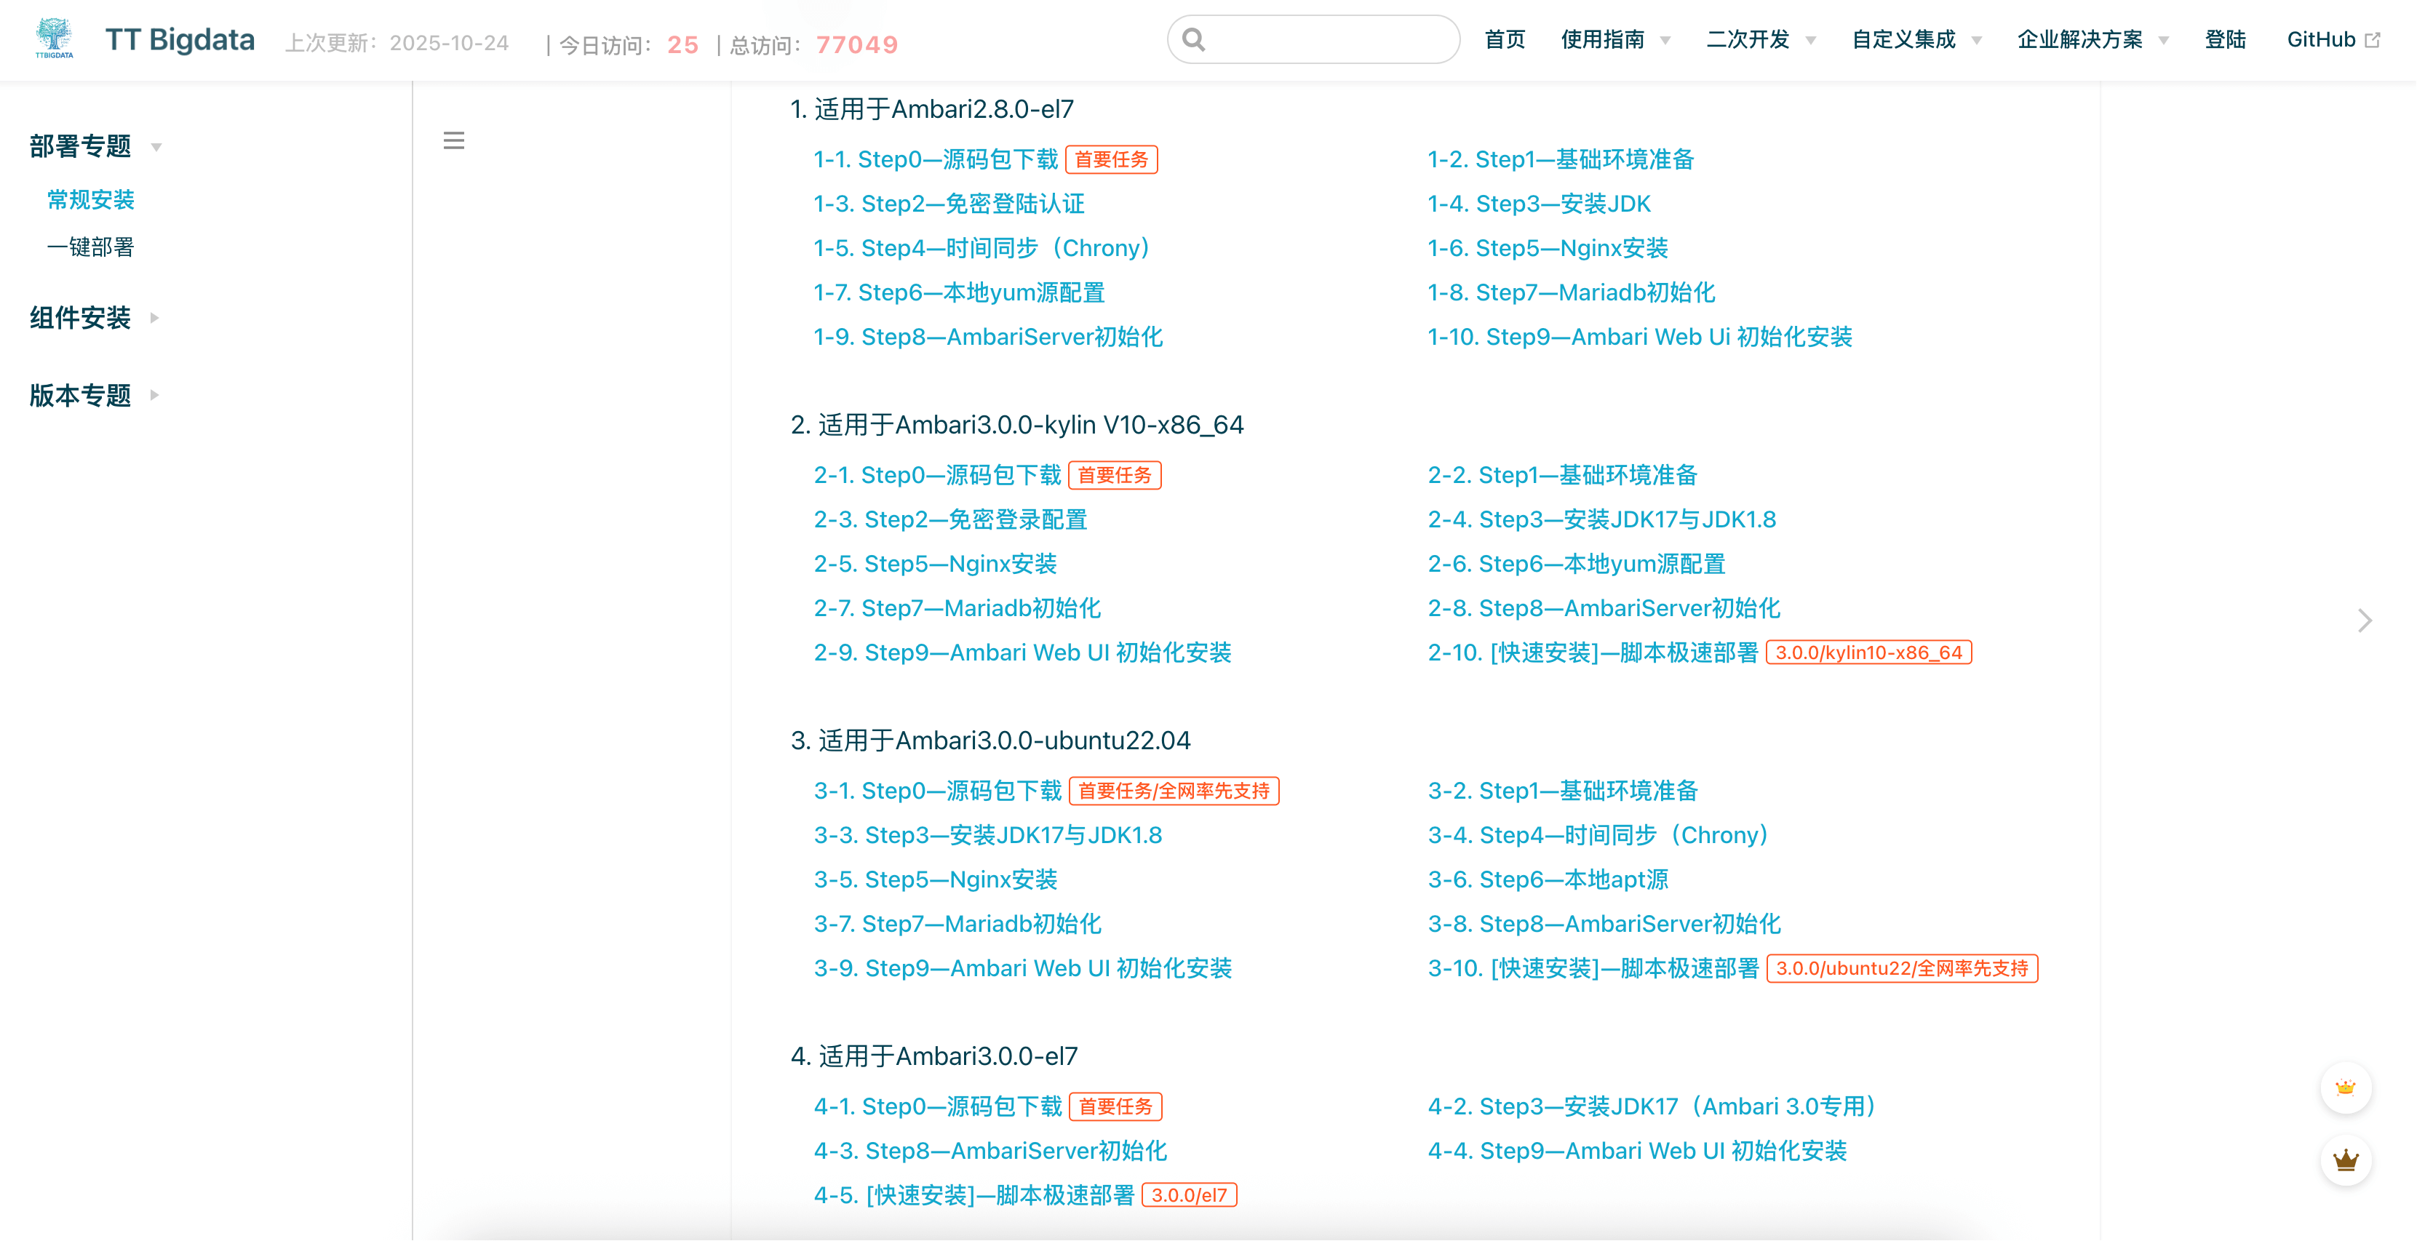This screenshot has width=2417, height=1241.
Task: Click the TT Bigdata tree logo icon
Action: [x=54, y=39]
